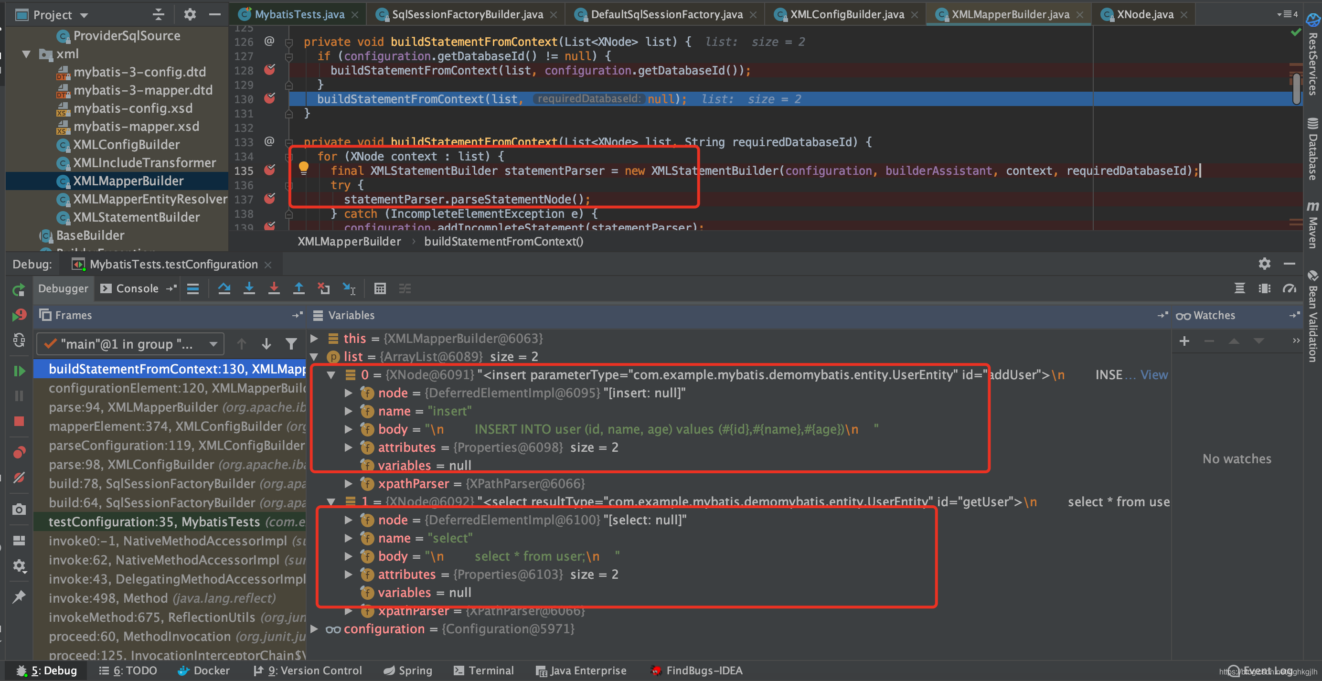Open Maven side panel

click(x=1313, y=225)
